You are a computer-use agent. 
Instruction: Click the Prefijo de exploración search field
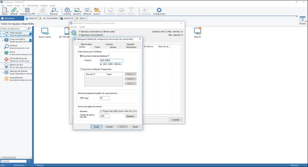[13, 28]
